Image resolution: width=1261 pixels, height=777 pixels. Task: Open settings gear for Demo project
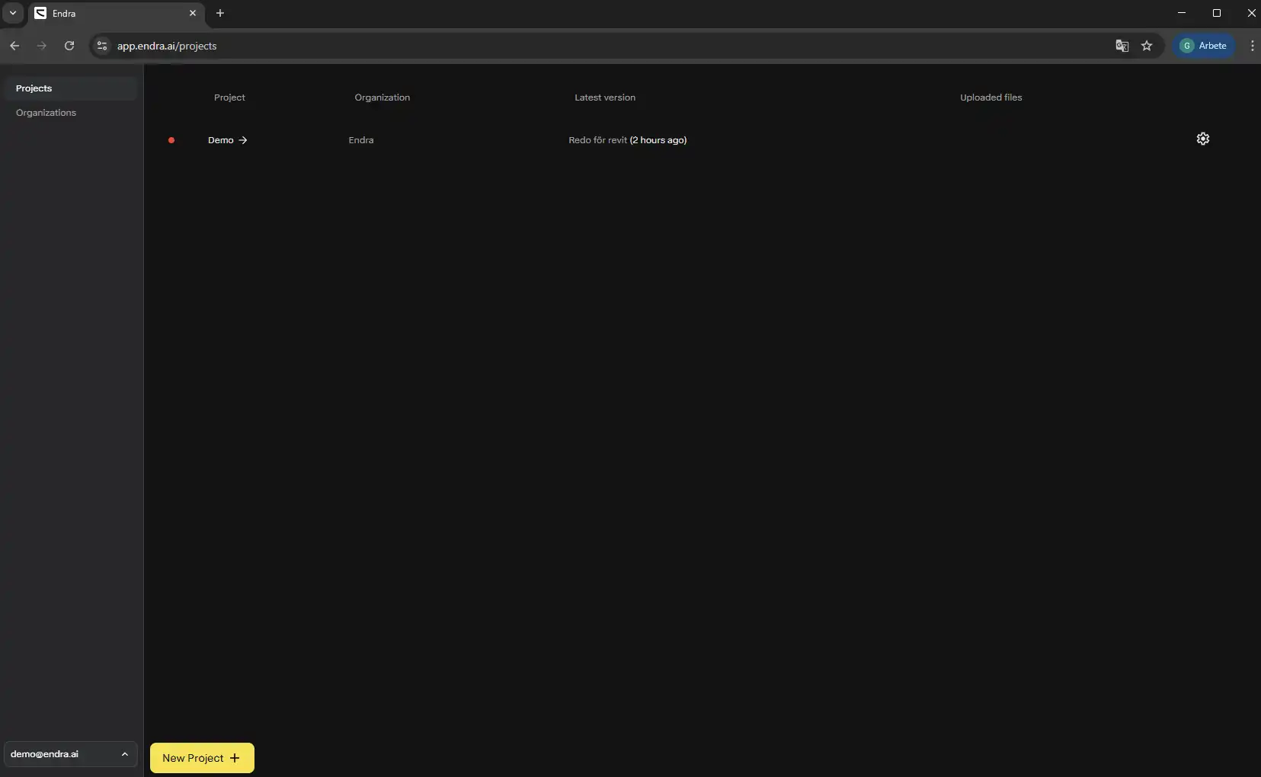1202,139
